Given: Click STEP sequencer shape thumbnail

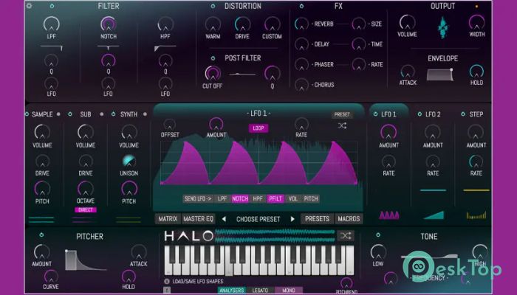Looking at the screenshot, I should 476,215.
